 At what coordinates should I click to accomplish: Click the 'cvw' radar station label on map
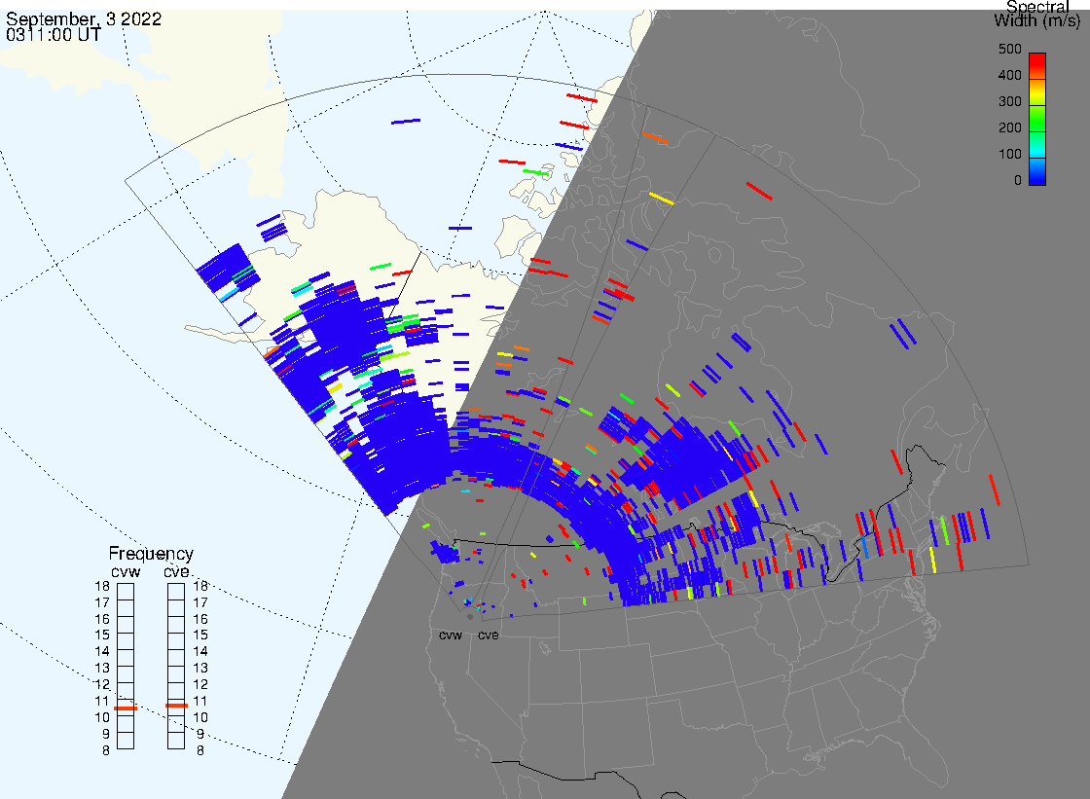(x=451, y=636)
